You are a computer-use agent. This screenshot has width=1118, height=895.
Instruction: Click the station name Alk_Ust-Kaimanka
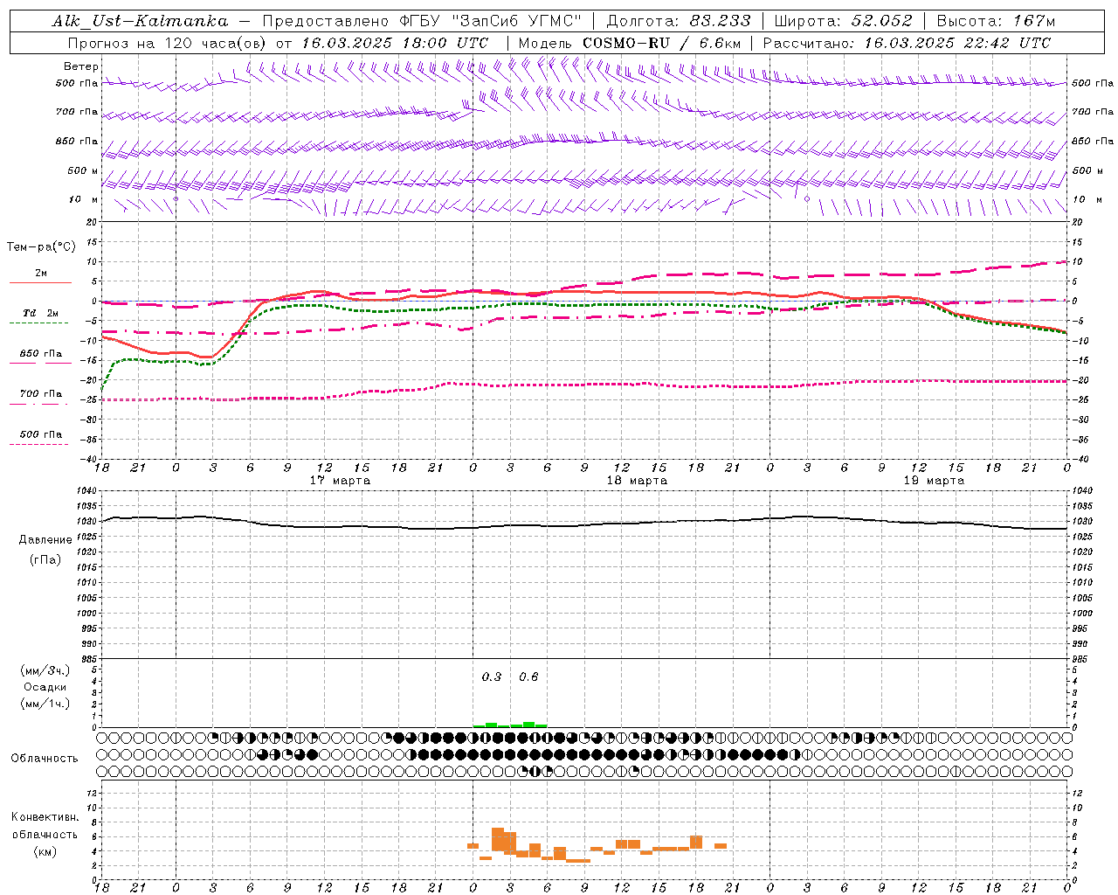click(140, 21)
